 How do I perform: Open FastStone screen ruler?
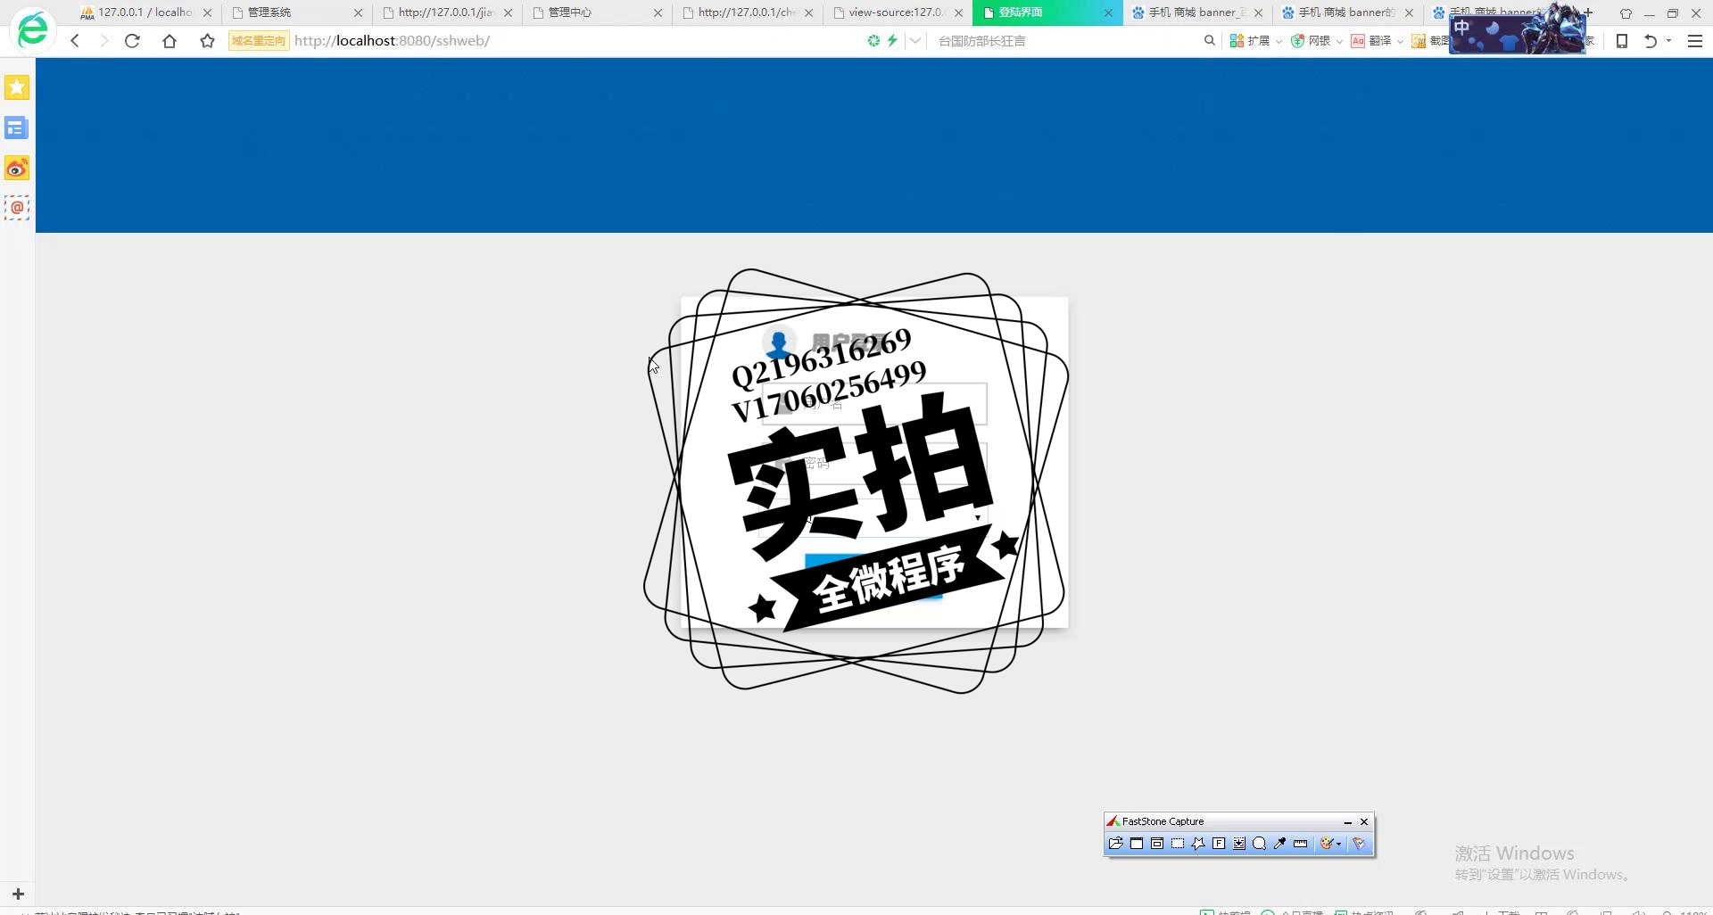[1301, 844]
